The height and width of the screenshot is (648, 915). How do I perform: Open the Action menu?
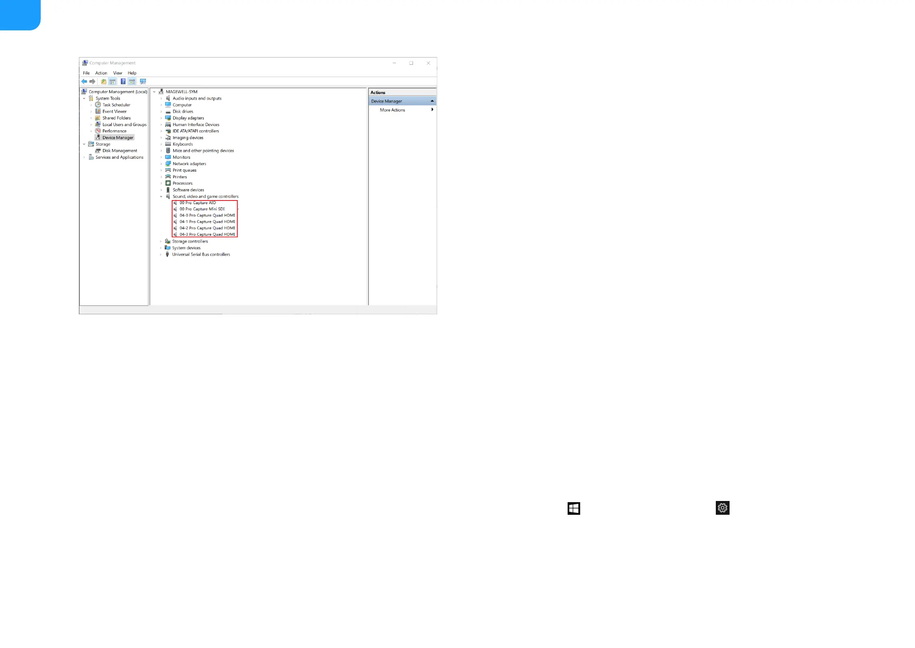tap(101, 73)
